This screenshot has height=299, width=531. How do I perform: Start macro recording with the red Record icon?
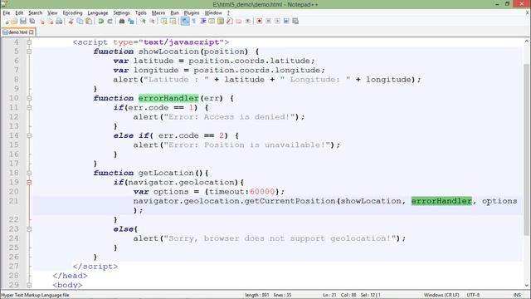[260, 22]
